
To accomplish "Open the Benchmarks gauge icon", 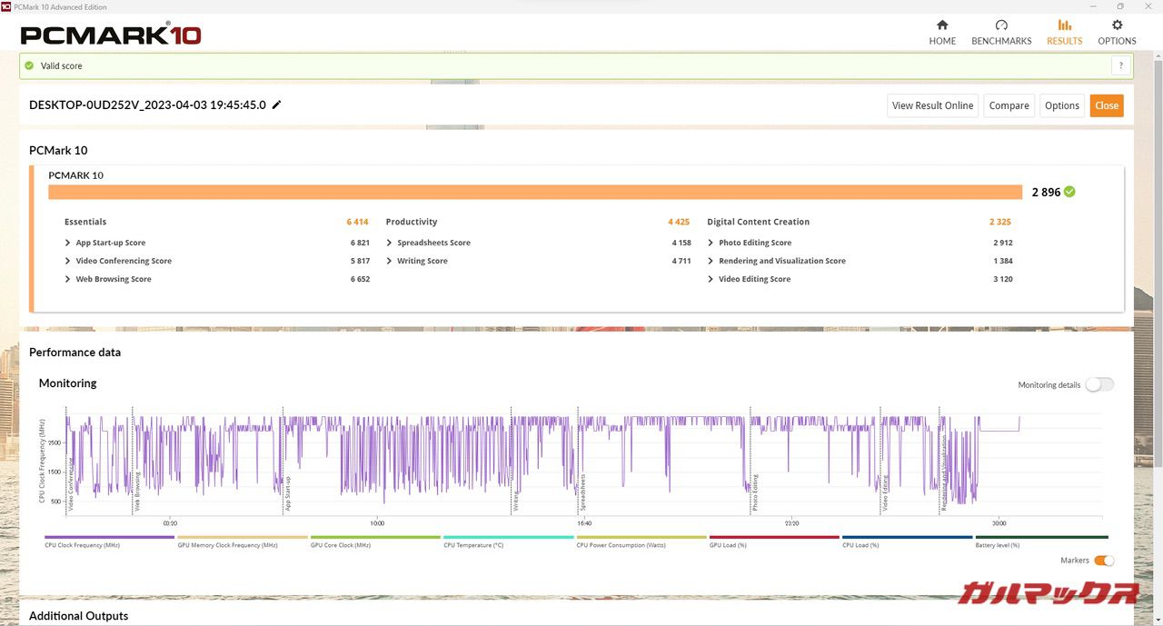I will pyautogui.click(x=1001, y=25).
